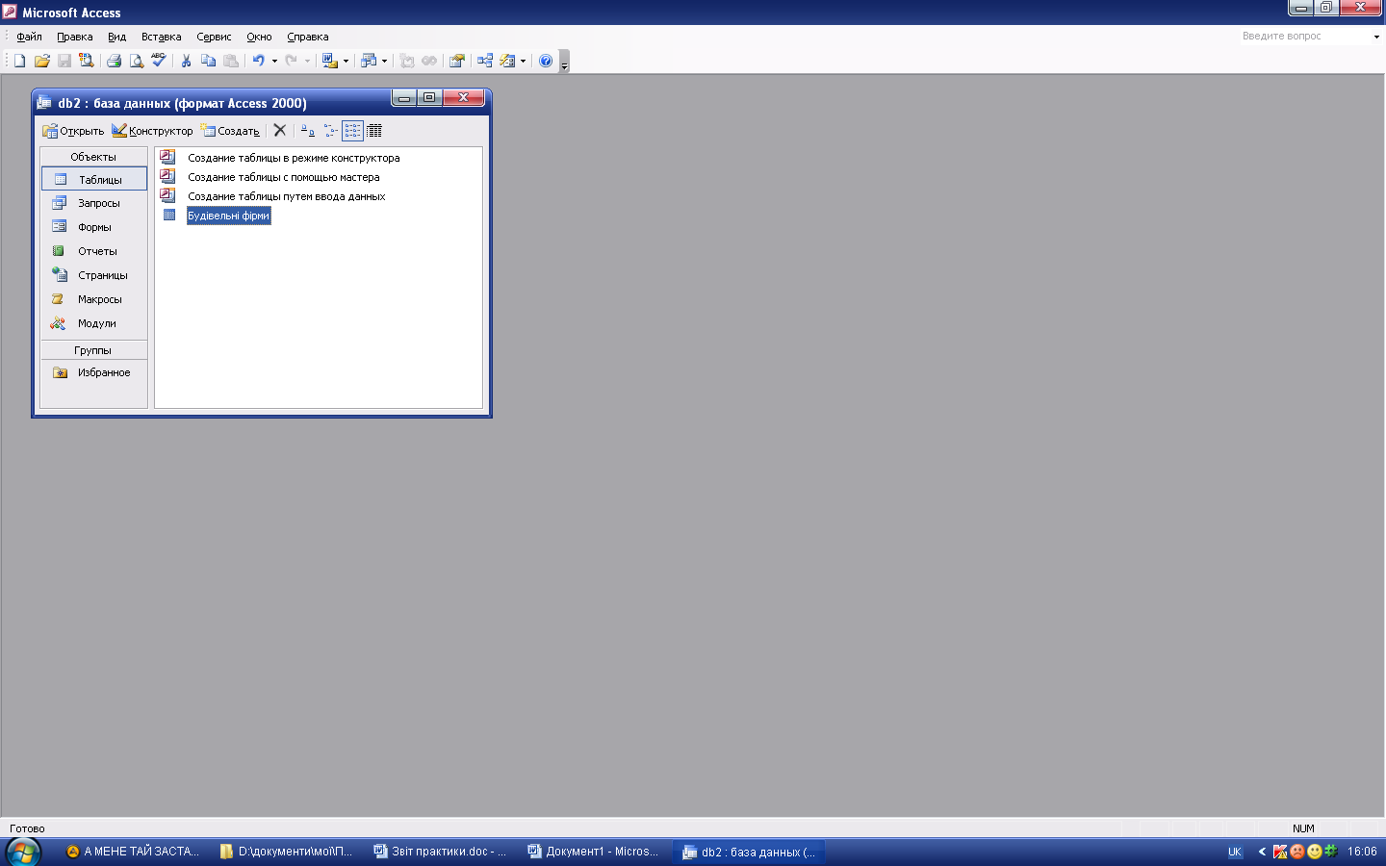Viewport: 1386px width, 866px height.
Task: Open the Windows Start button
Action: coord(23,852)
